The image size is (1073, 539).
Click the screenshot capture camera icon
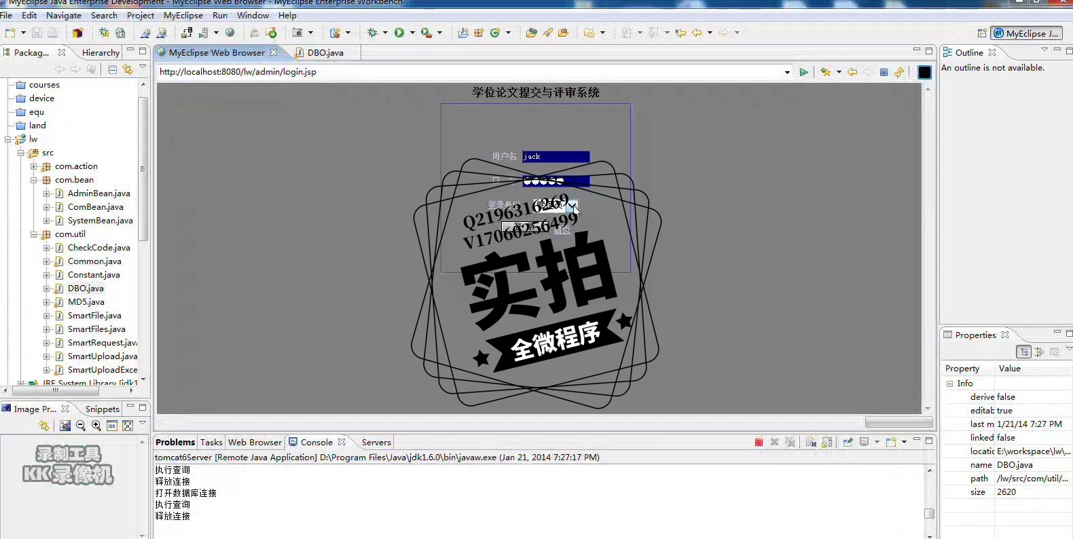click(x=297, y=33)
